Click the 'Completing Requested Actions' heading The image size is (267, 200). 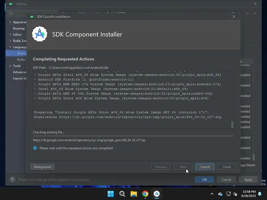point(64,59)
